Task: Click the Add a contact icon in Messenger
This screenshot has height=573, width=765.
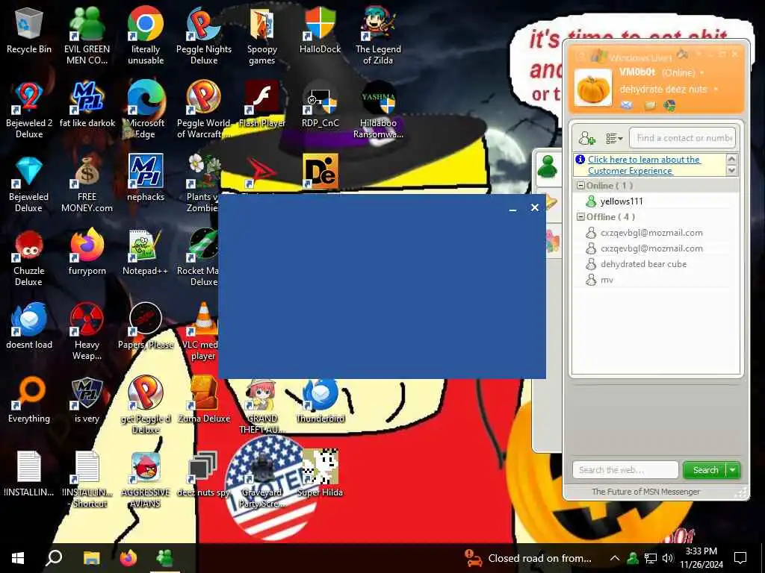Action: point(587,138)
